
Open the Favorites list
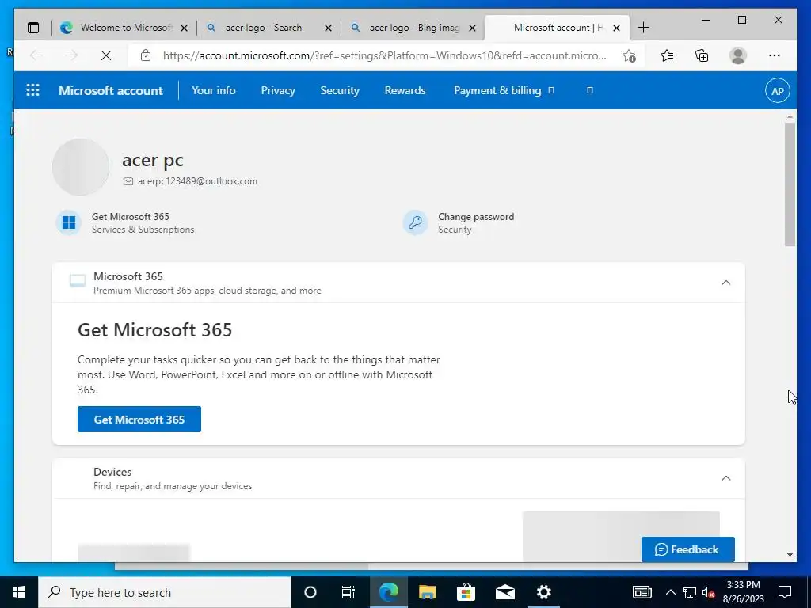click(667, 55)
